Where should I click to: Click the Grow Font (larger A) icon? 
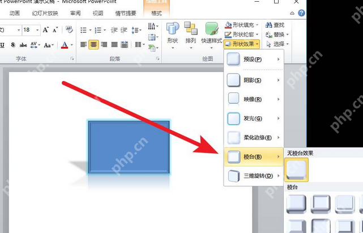click(46, 29)
